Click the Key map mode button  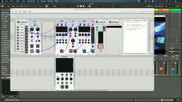(x=152, y=6)
